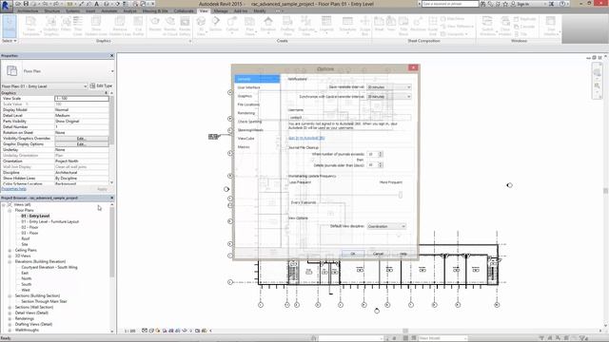
Task: Switch to the Annotate ribbon tab
Action: (x=109, y=10)
